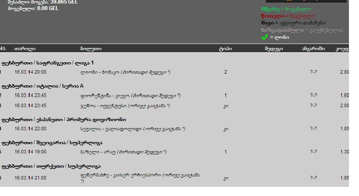Click the date cell of the ფიორენტინა row
Screen dimensions: 359x196
tap(31, 95)
